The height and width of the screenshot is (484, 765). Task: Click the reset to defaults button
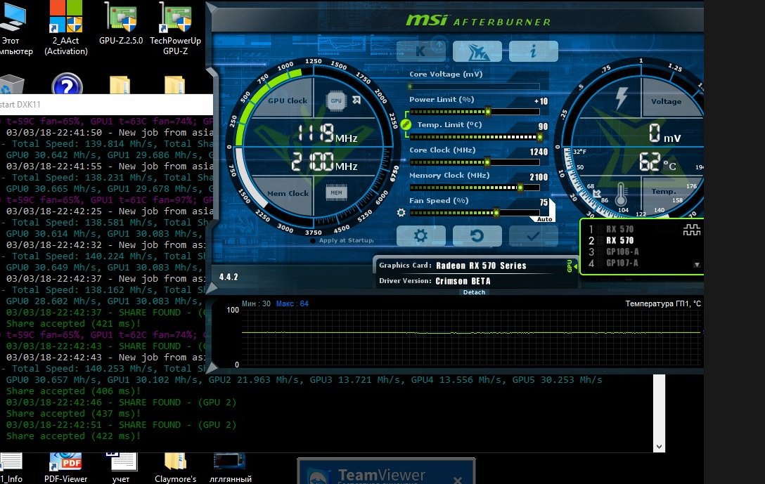(477, 236)
